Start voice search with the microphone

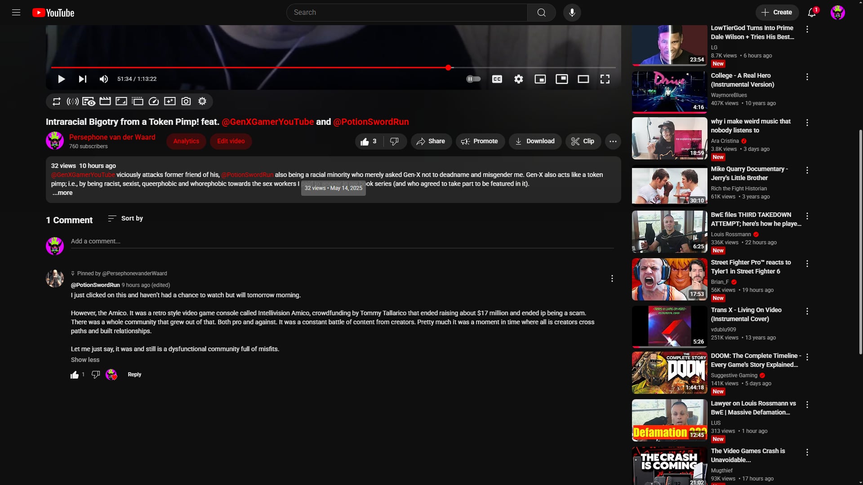[572, 13]
